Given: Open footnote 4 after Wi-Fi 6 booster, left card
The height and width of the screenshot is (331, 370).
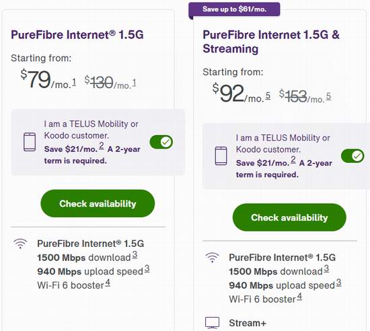Looking at the screenshot, I should pos(108,283).
